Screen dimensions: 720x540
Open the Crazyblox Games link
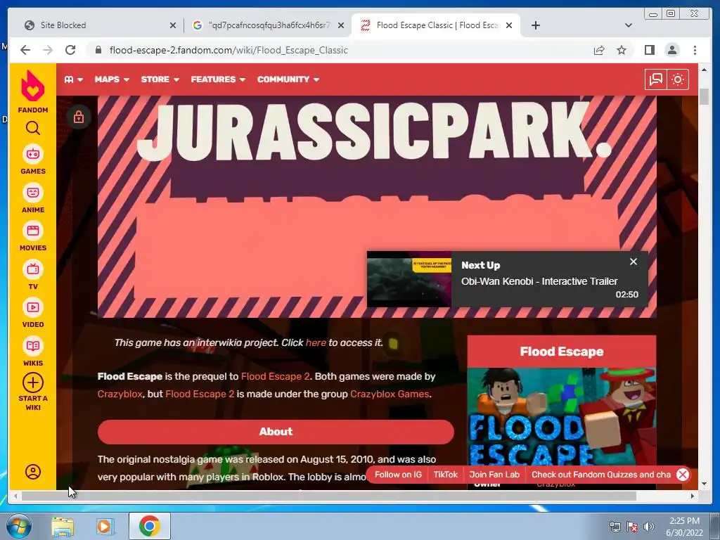click(390, 394)
